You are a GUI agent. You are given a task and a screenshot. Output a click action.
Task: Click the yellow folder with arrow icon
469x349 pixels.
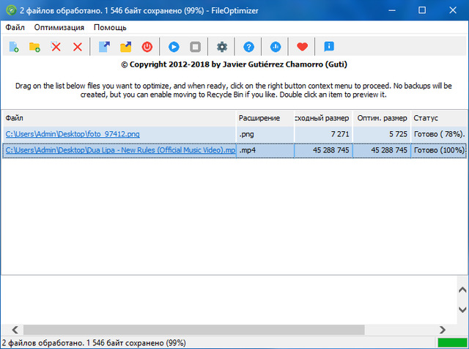[x=125, y=47]
